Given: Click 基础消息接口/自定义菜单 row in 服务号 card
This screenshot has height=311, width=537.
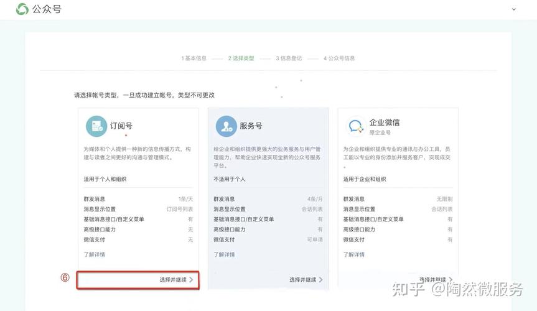Looking at the screenshot, I should (268, 219).
